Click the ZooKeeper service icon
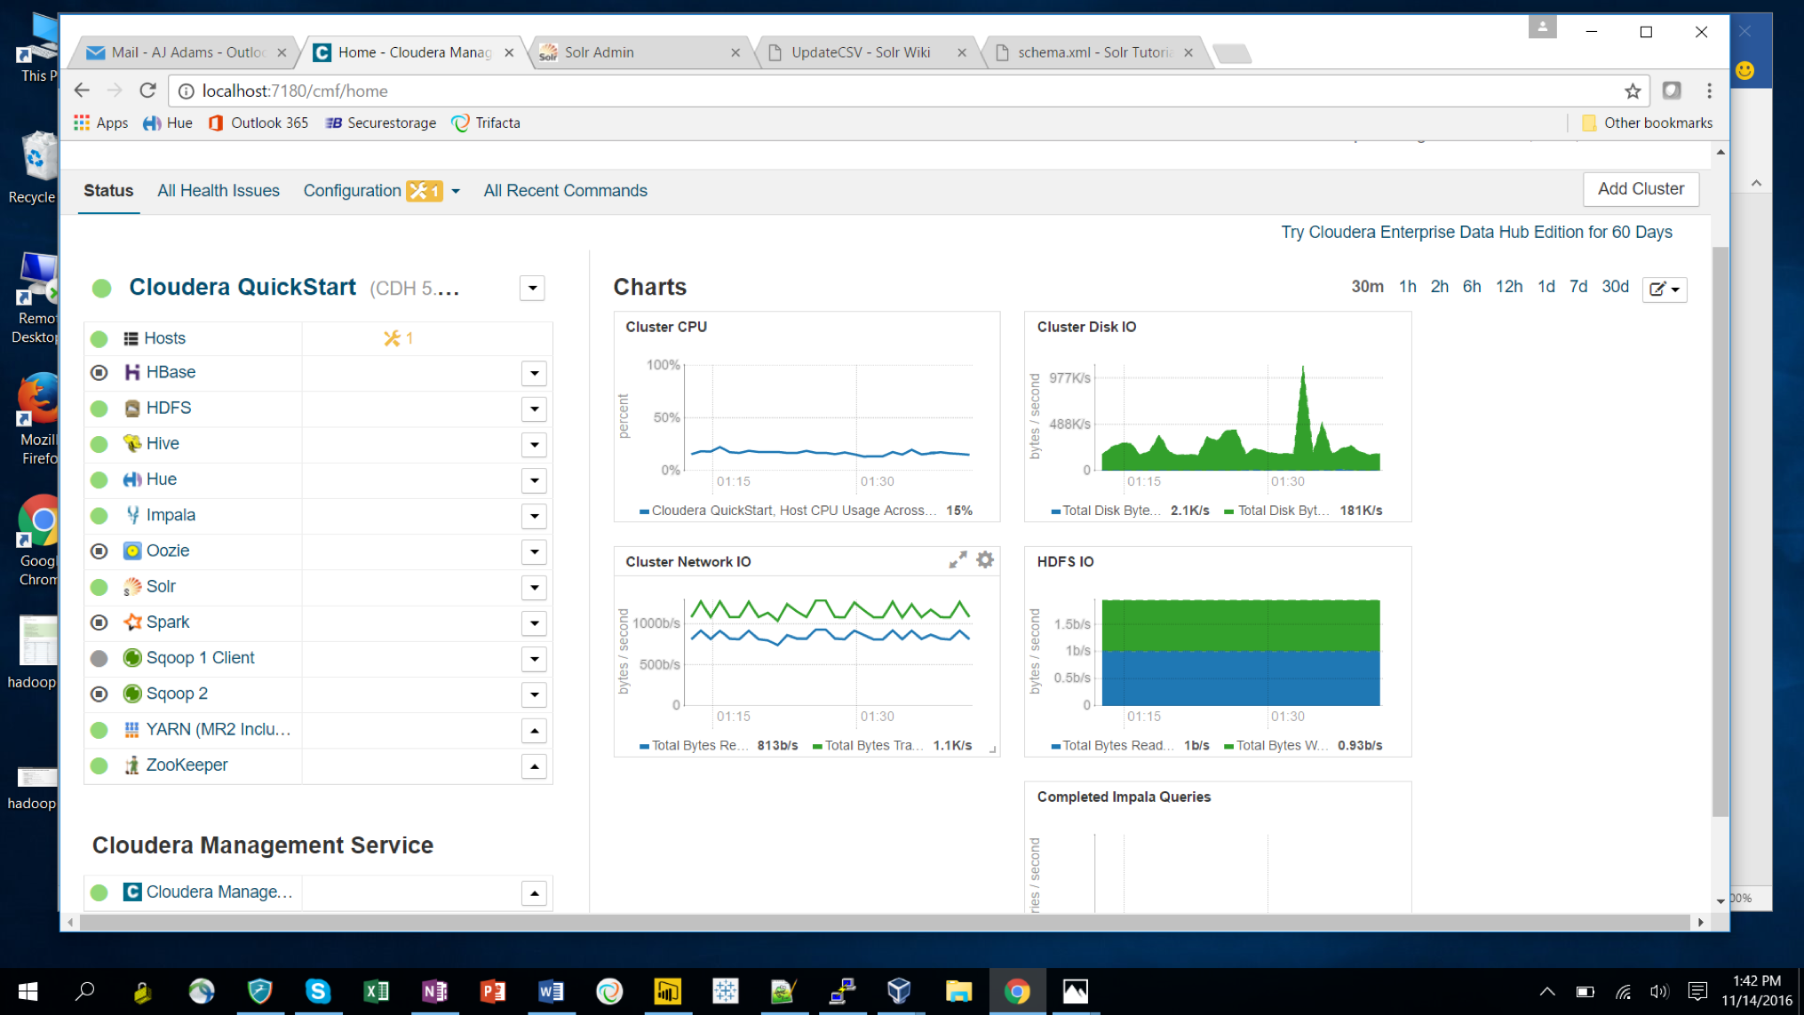This screenshot has height=1015, width=1804. (131, 765)
